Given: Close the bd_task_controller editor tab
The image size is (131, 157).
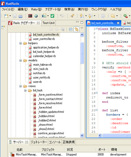Looking at the screenshot, I should (118, 23).
